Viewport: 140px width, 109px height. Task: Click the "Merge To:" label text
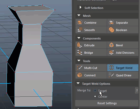point(84,90)
